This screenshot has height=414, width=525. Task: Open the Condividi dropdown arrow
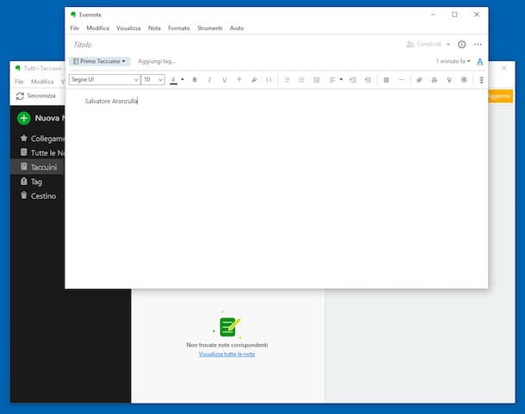coord(448,44)
